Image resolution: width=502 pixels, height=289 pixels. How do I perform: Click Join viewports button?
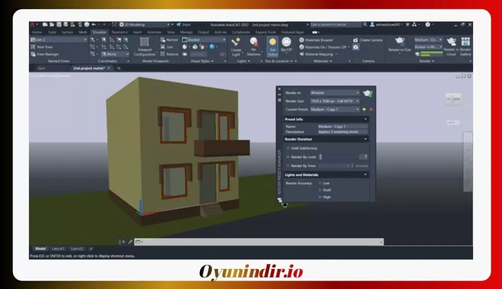click(167, 47)
